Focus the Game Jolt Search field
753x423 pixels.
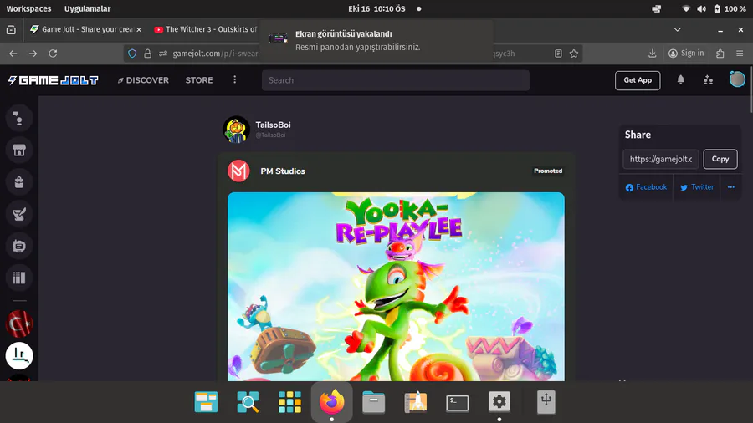pyautogui.click(x=395, y=80)
